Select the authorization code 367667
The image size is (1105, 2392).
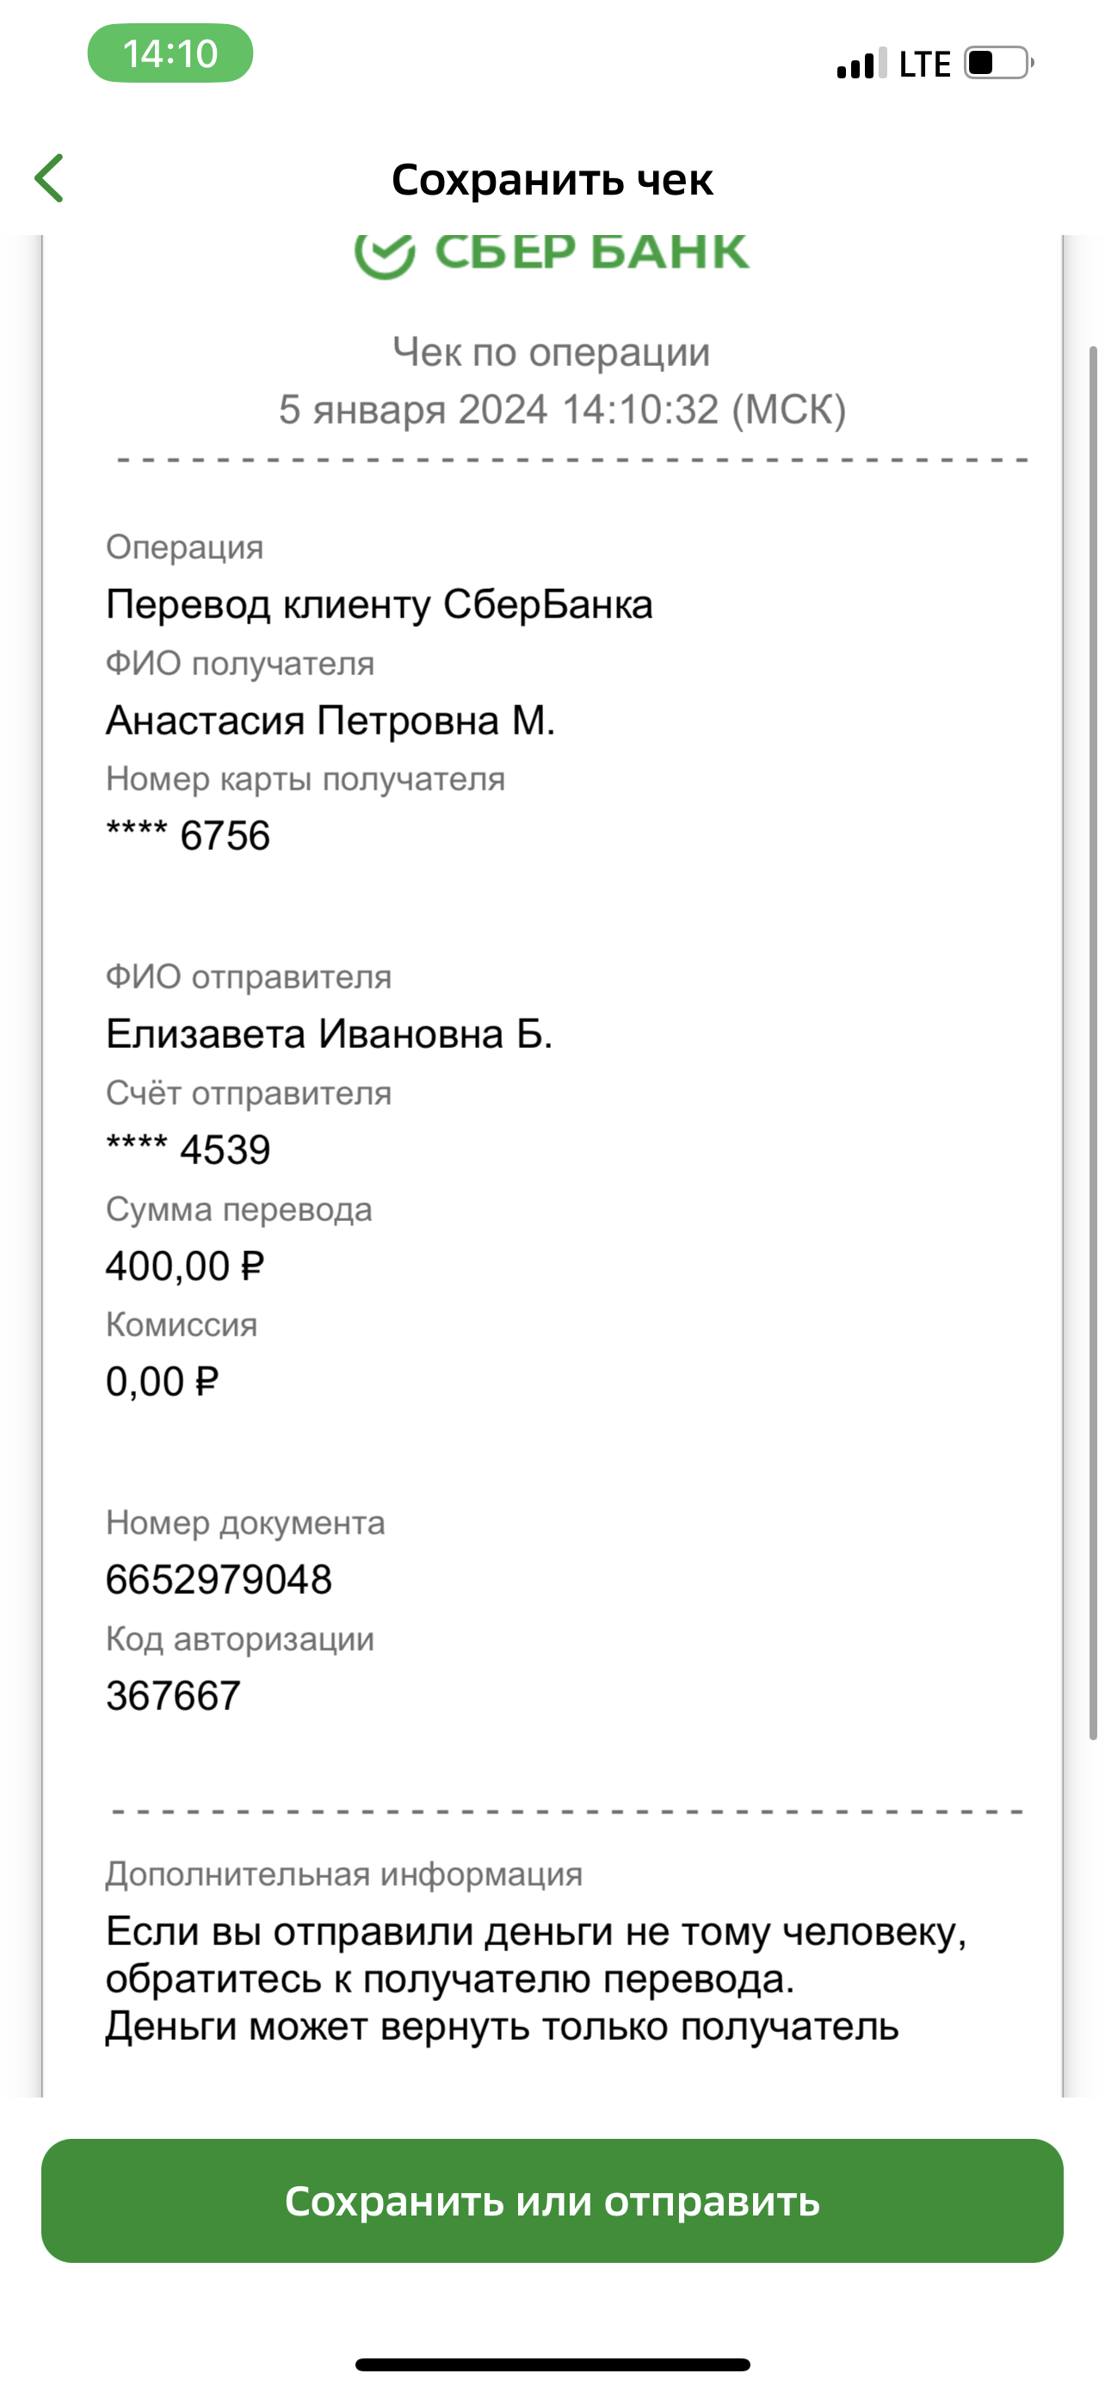(x=174, y=1695)
